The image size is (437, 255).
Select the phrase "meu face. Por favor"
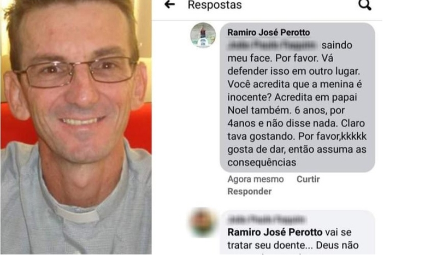coord(273,58)
